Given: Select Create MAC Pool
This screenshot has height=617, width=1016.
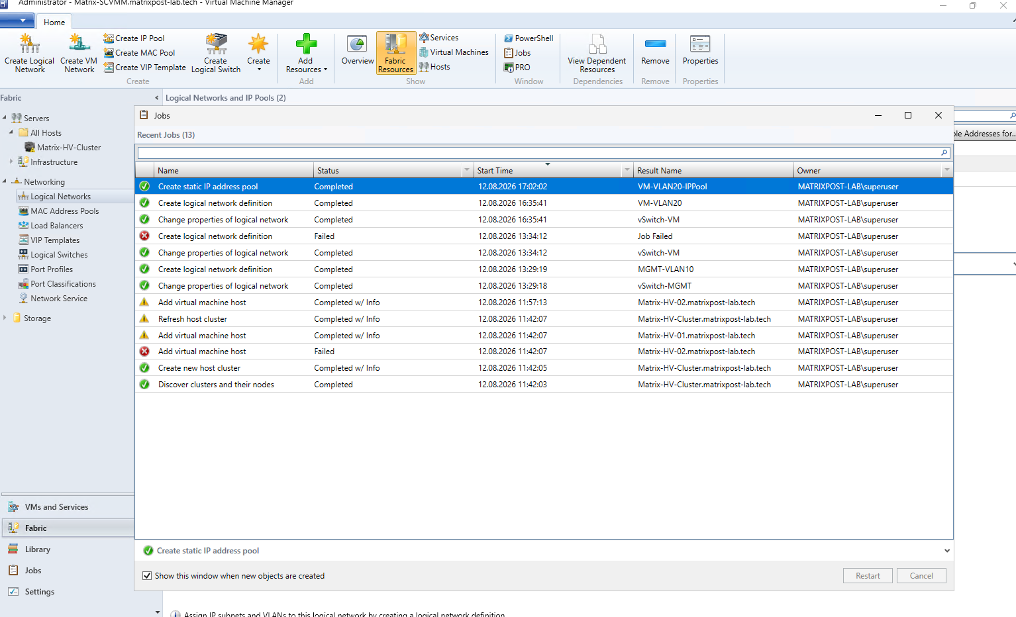Looking at the screenshot, I should (139, 53).
